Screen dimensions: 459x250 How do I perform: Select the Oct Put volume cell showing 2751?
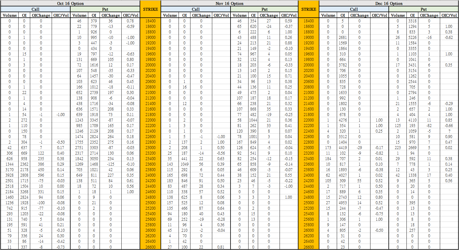79,148
